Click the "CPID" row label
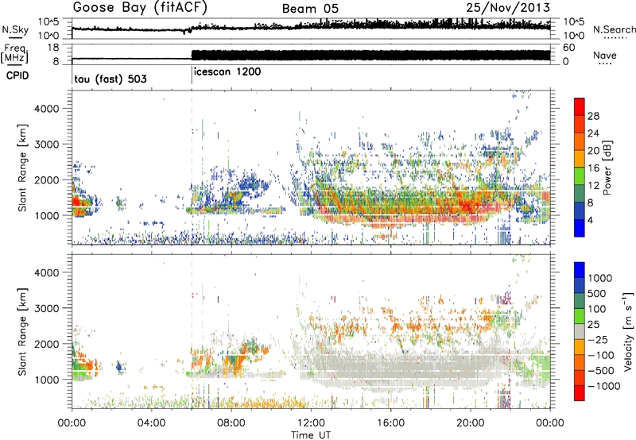The width and height of the screenshot is (636, 440). [x=17, y=75]
